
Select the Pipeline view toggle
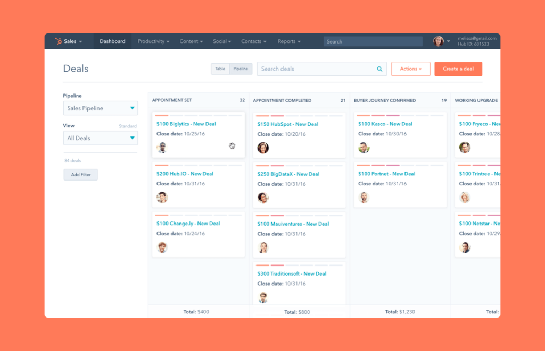(241, 69)
